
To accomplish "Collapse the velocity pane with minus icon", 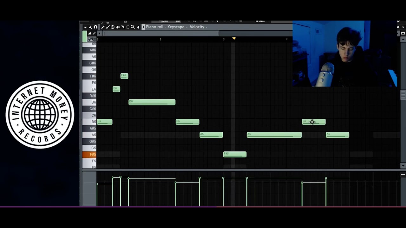I will tap(403, 174).
